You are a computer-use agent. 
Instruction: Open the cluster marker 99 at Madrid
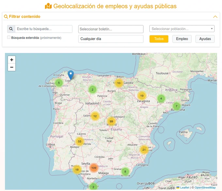[111, 121]
